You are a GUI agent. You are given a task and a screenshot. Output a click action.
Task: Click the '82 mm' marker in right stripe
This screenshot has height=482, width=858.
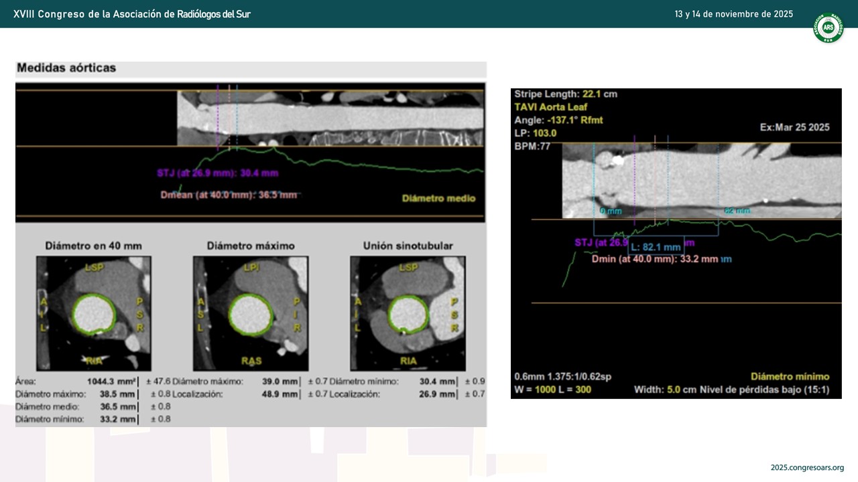(x=737, y=211)
